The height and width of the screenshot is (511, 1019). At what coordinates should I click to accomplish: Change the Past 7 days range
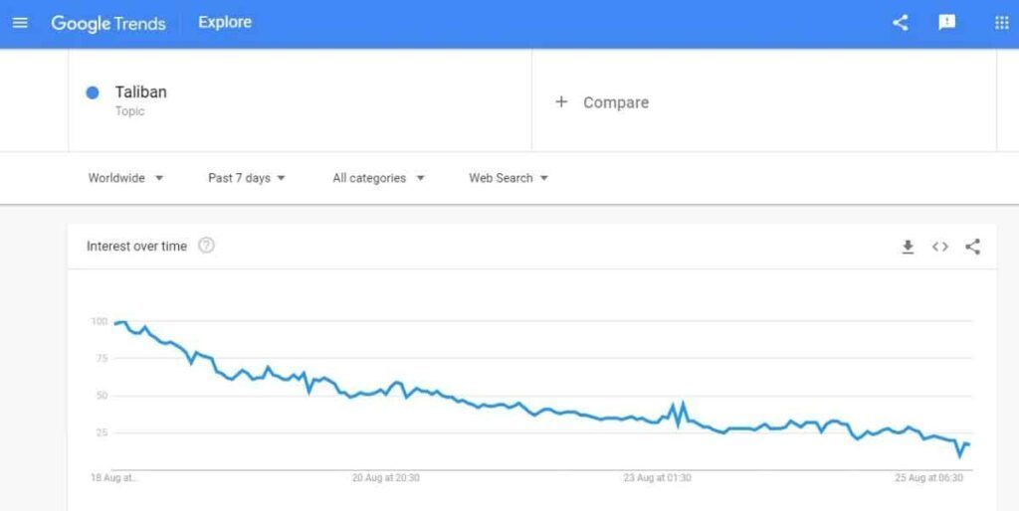click(247, 178)
